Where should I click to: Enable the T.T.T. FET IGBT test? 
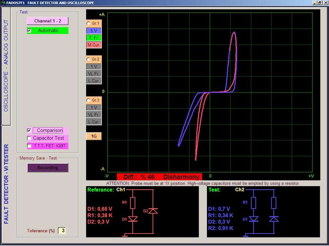(29, 146)
